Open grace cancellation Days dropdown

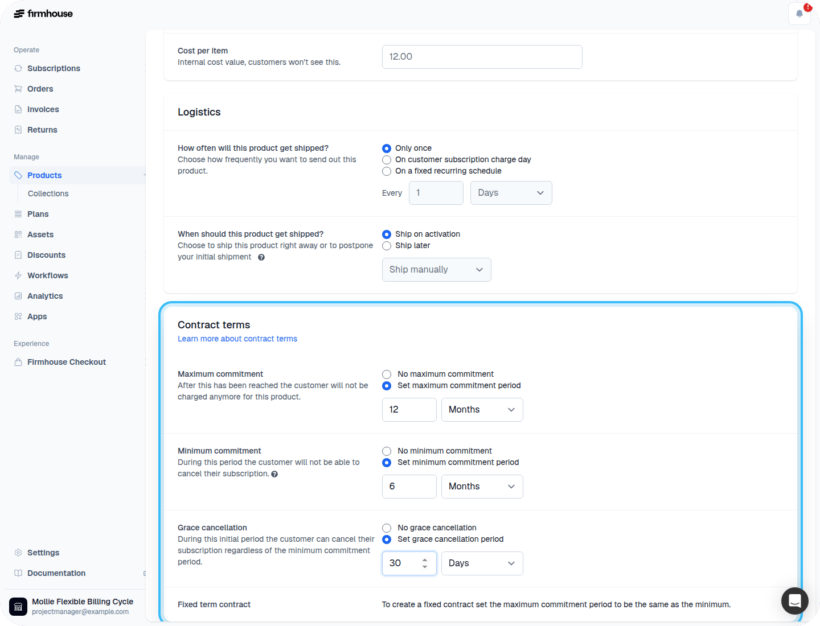click(482, 563)
